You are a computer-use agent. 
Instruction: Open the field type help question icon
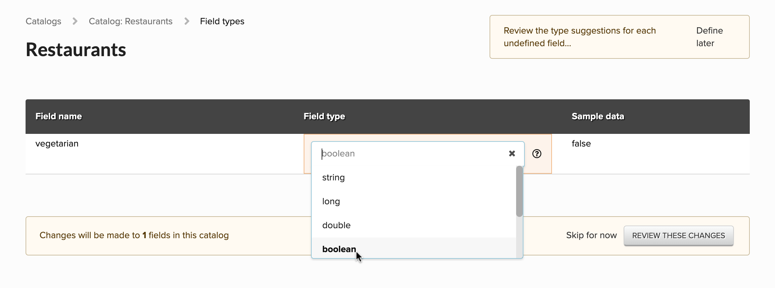[537, 153]
